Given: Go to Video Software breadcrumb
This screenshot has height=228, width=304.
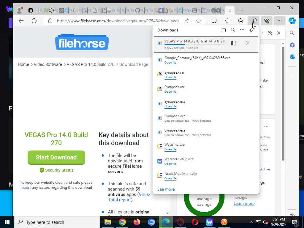Looking at the screenshot, I should (48, 64).
